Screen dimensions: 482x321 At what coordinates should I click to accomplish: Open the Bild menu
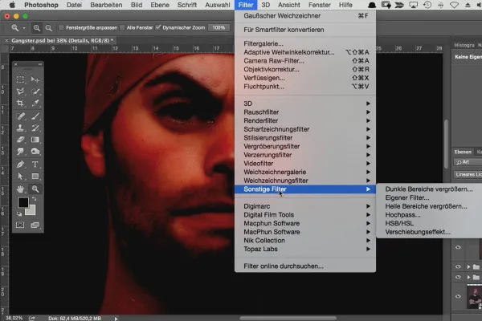tap(137, 5)
